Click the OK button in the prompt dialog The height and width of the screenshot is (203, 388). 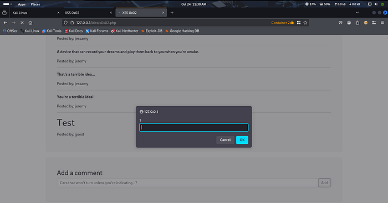pyautogui.click(x=242, y=140)
